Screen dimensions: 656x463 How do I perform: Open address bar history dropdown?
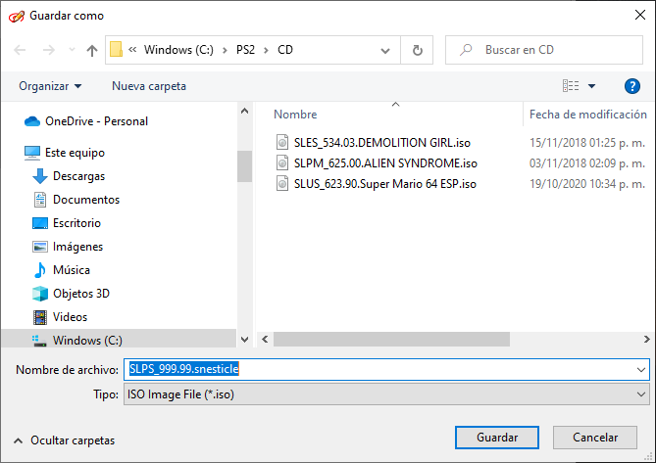click(385, 51)
